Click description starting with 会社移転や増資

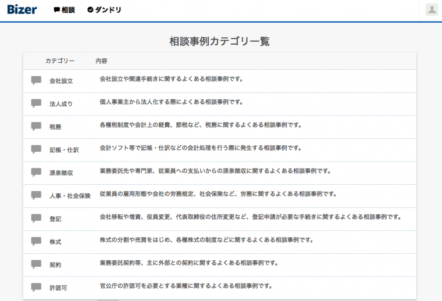click(251, 217)
